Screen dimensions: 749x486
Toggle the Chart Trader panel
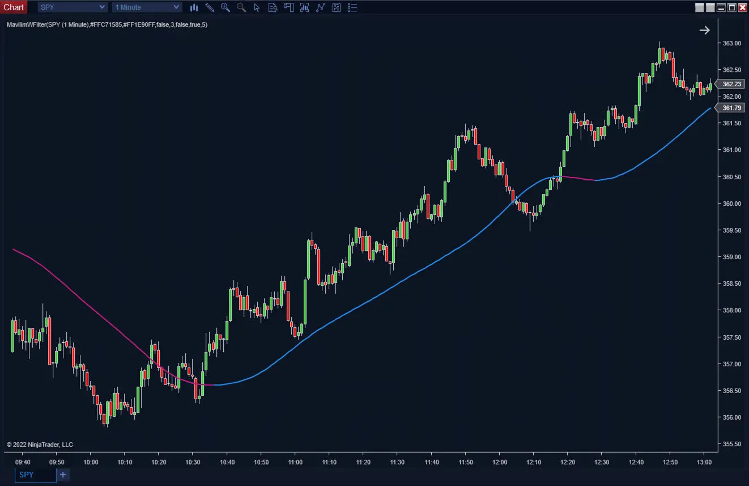[x=289, y=7]
